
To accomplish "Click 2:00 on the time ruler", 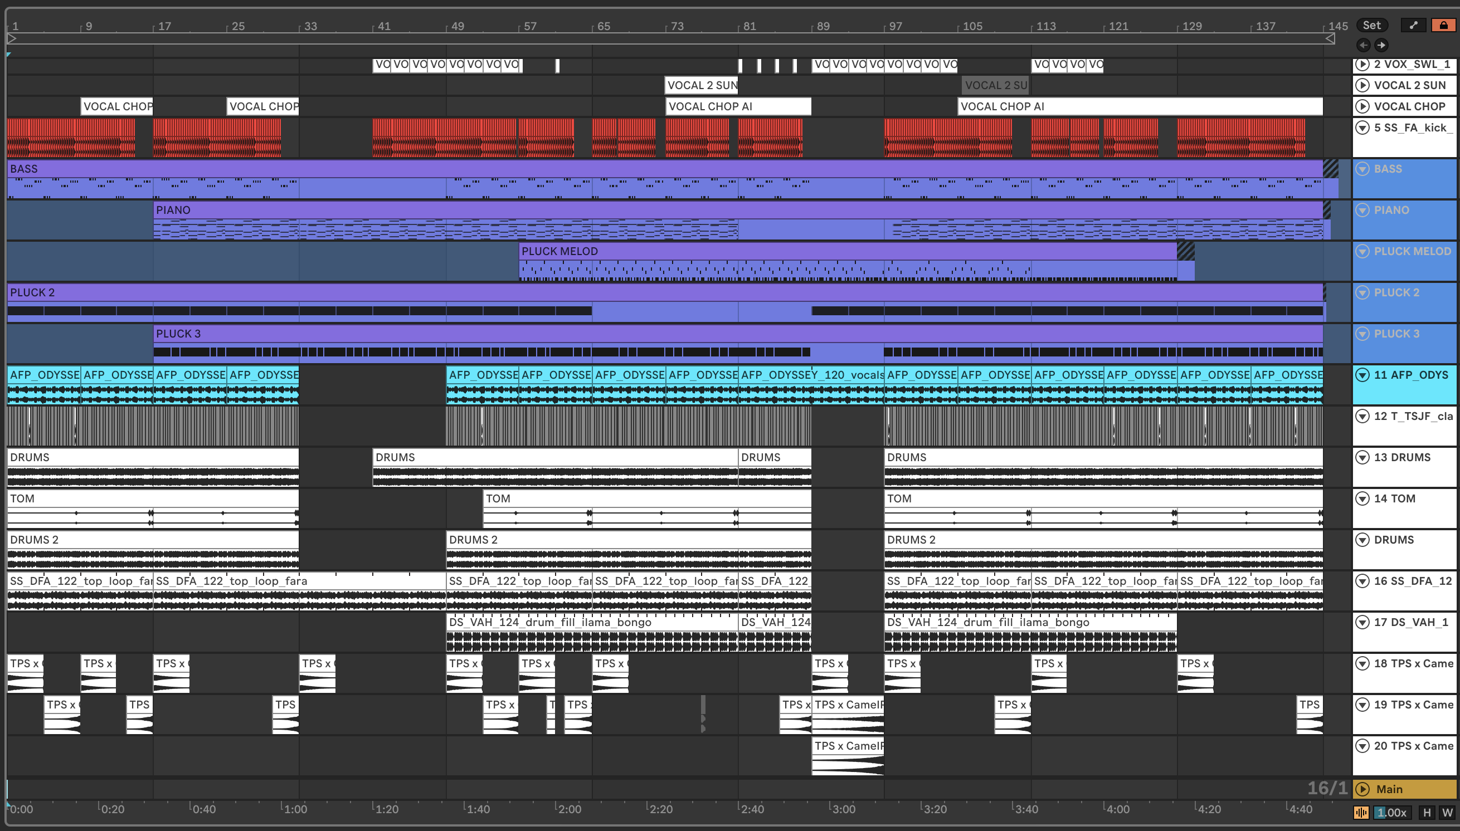I will (570, 809).
